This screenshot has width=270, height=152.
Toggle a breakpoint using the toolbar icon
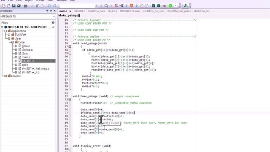coord(164,5)
